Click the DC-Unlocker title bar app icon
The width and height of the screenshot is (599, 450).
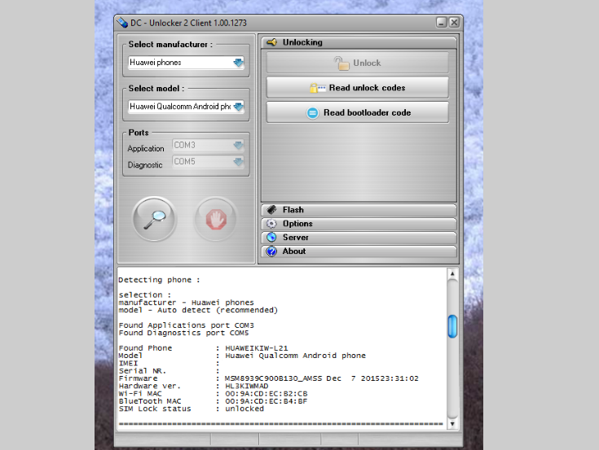click(122, 23)
